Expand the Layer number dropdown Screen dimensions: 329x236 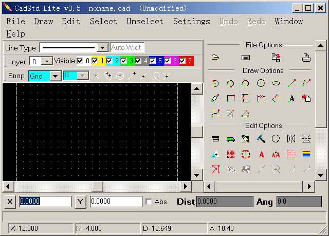pos(46,61)
